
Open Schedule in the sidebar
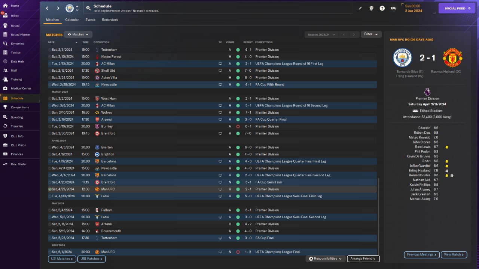[x=20, y=98]
